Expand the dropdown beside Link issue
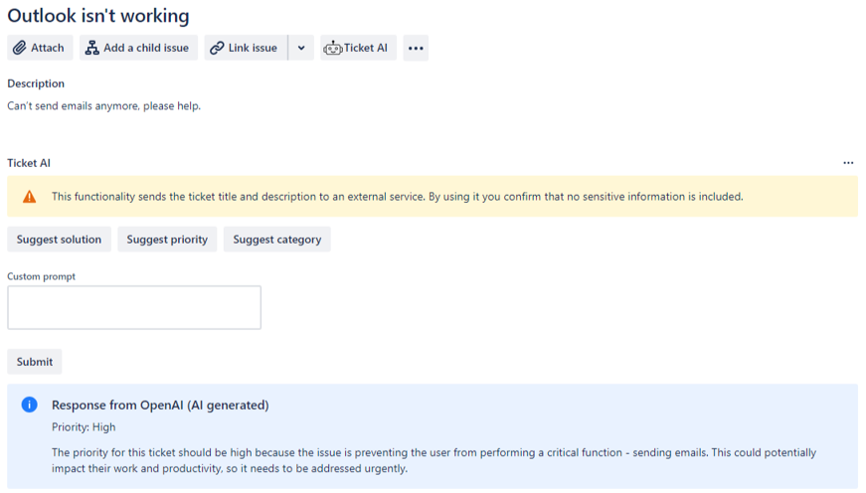This screenshot has width=866, height=493. point(301,48)
